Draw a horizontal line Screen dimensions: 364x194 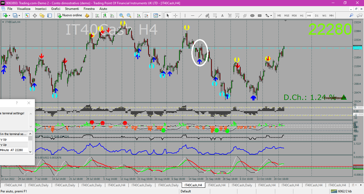pyautogui.click(x=192, y=15)
